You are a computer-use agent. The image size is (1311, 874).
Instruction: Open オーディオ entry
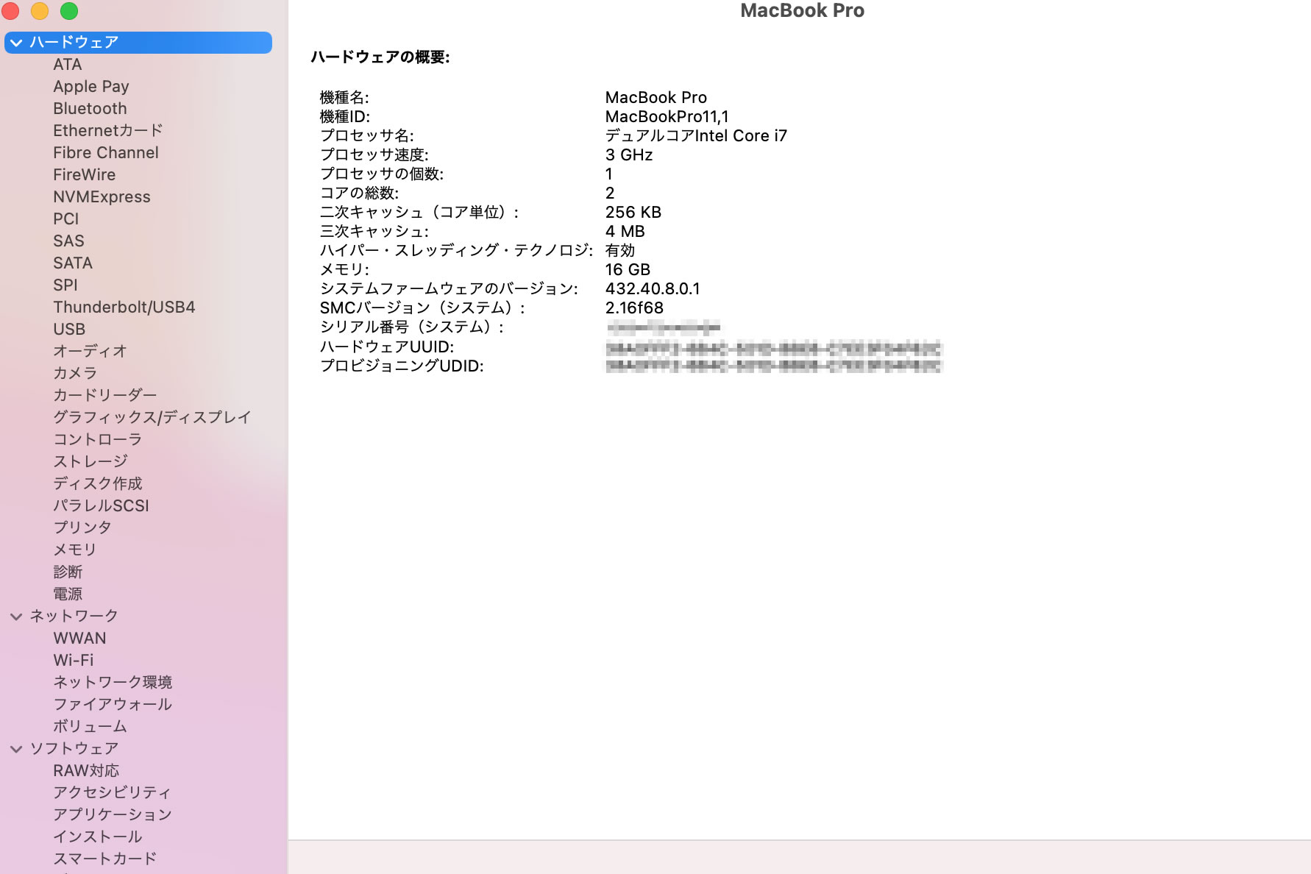(x=90, y=352)
